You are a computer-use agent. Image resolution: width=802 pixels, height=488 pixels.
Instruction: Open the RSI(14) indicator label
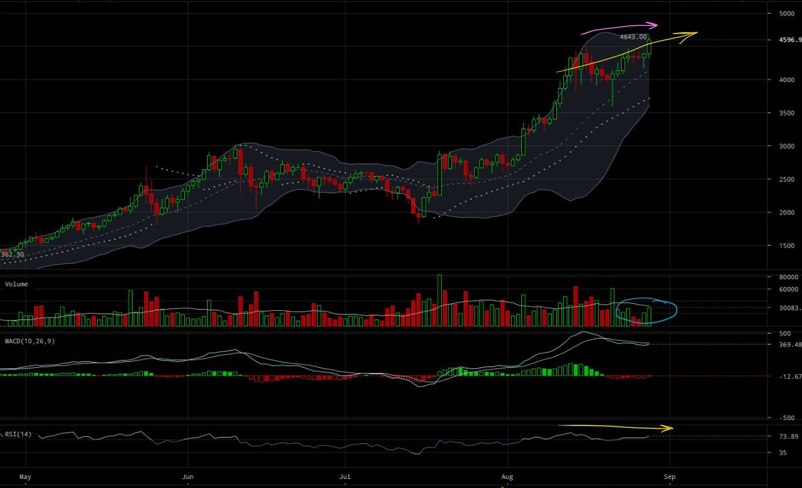pyautogui.click(x=19, y=434)
